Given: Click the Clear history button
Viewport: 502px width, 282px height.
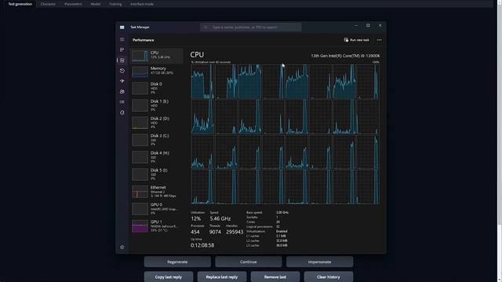Looking at the screenshot, I should (x=329, y=277).
